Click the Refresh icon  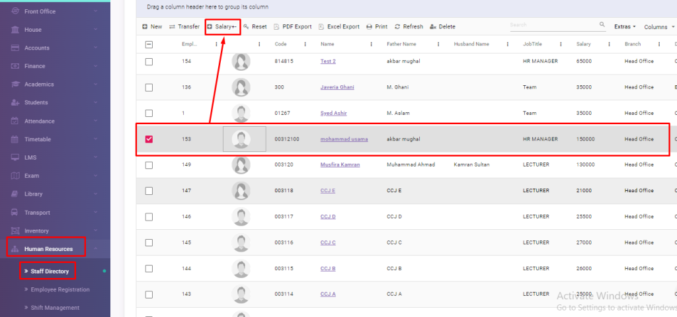397,27
